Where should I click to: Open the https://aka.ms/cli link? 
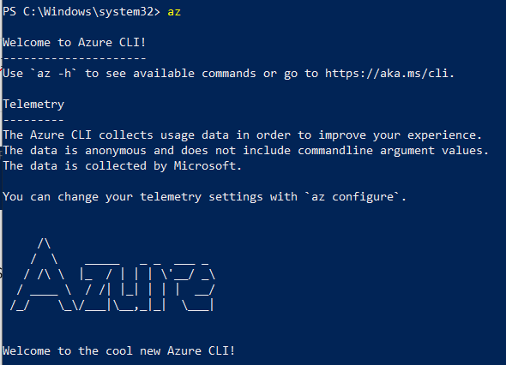pyautogui.click(x=387, y=74)
